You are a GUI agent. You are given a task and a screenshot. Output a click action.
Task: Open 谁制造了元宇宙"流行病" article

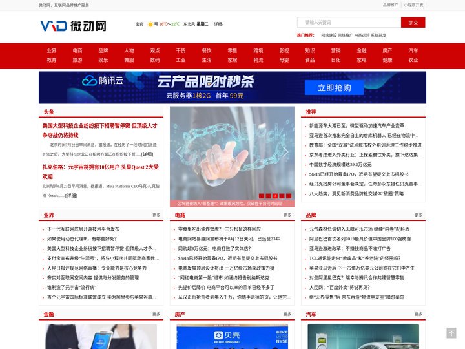coord(72,288)
